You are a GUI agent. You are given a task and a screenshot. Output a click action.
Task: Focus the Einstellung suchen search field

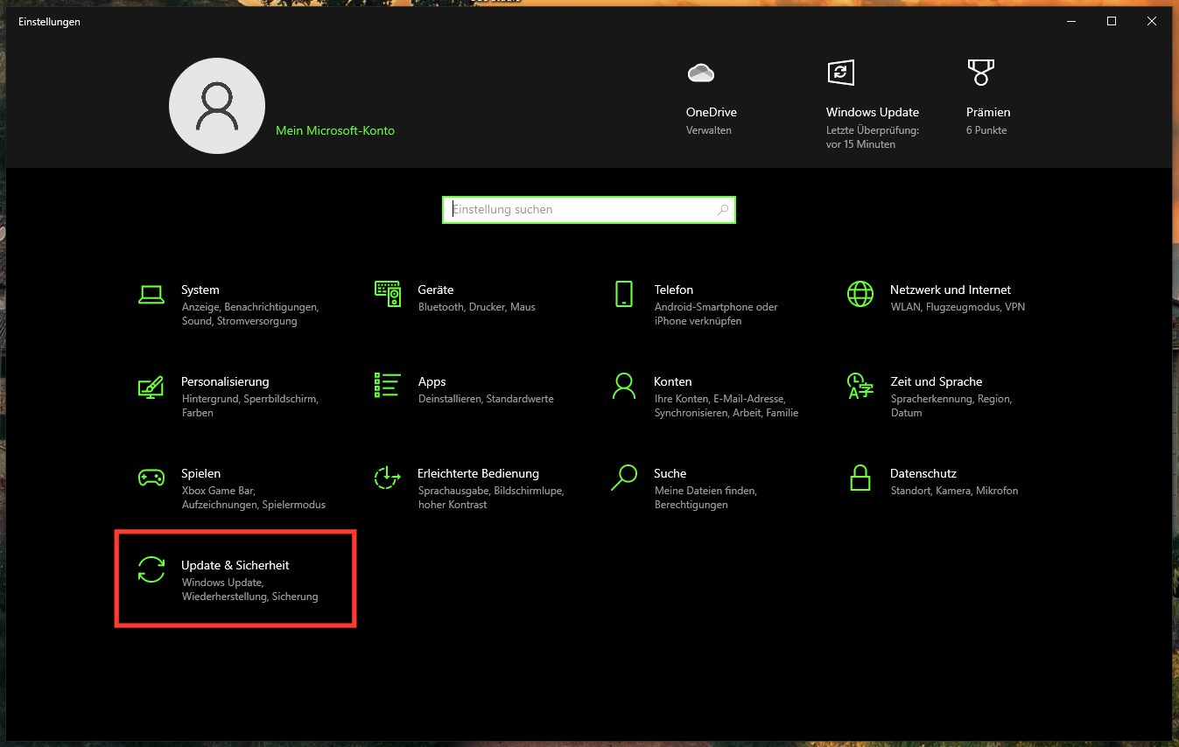pyautogui.click(x=589, y=210)
